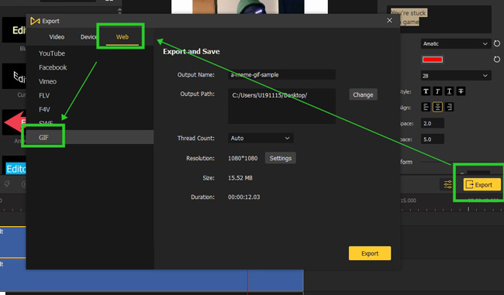Viewport: 504px width, 295px height.
Task: Pick the red text color swatch
Action: 433,60
